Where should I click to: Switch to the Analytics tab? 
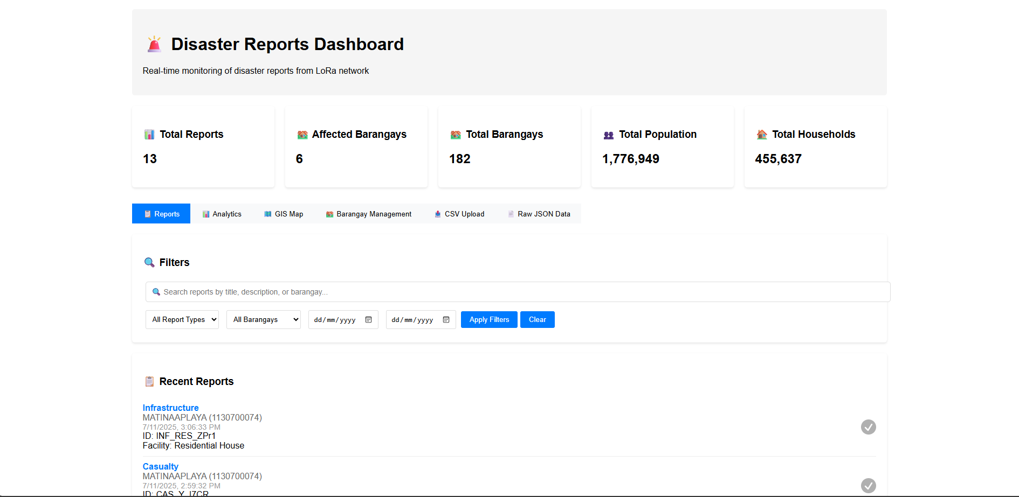point(222,214)
